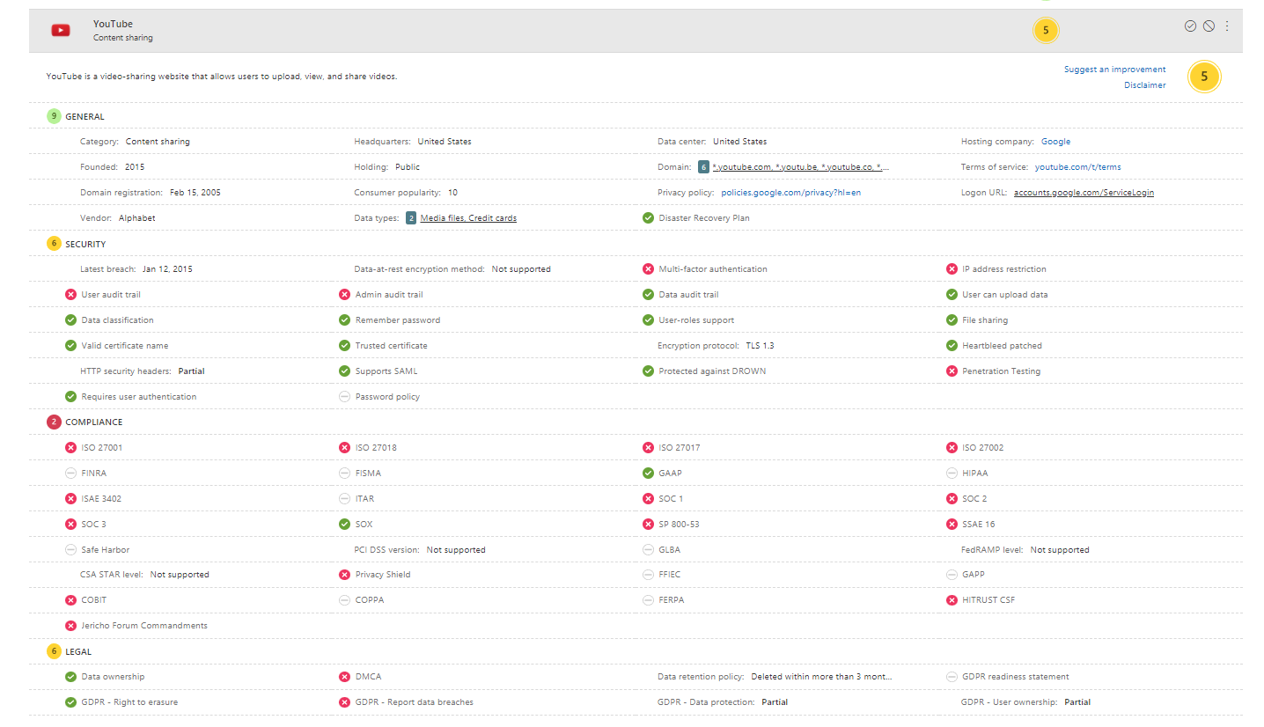The image size is (1264, 727).
Task: Click the GDPR - Right to erasure check icon
Action: [x=70, y=702]
